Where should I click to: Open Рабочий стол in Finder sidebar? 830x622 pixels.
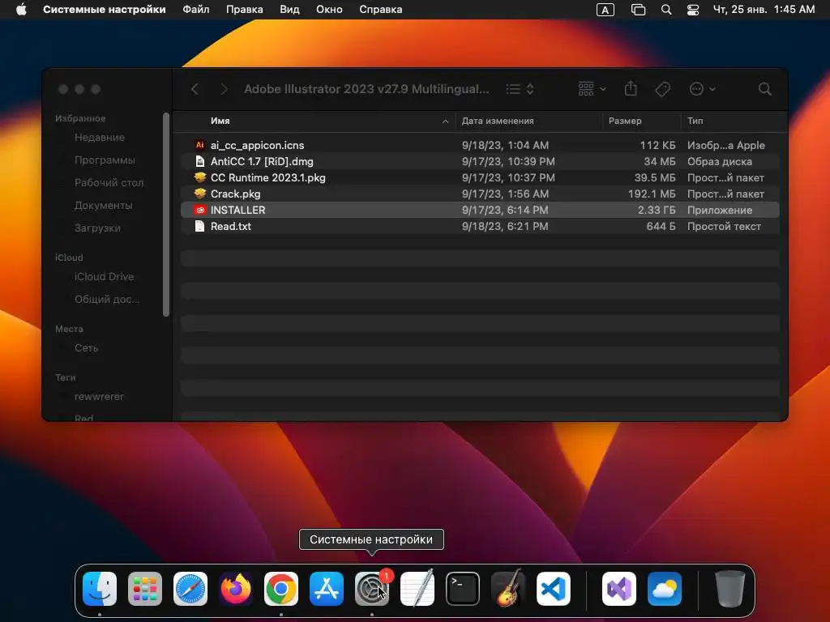109,183
